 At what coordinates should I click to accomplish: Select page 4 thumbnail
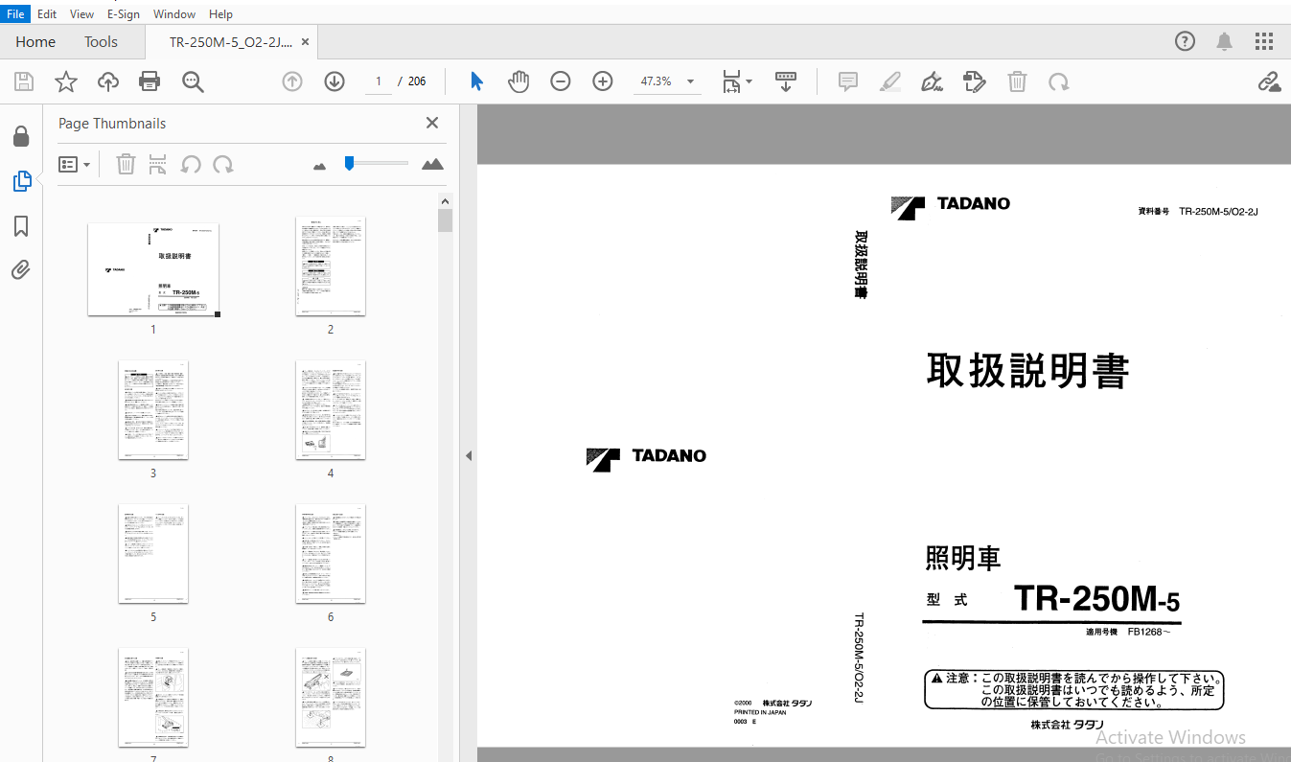[x=331, y=410]
